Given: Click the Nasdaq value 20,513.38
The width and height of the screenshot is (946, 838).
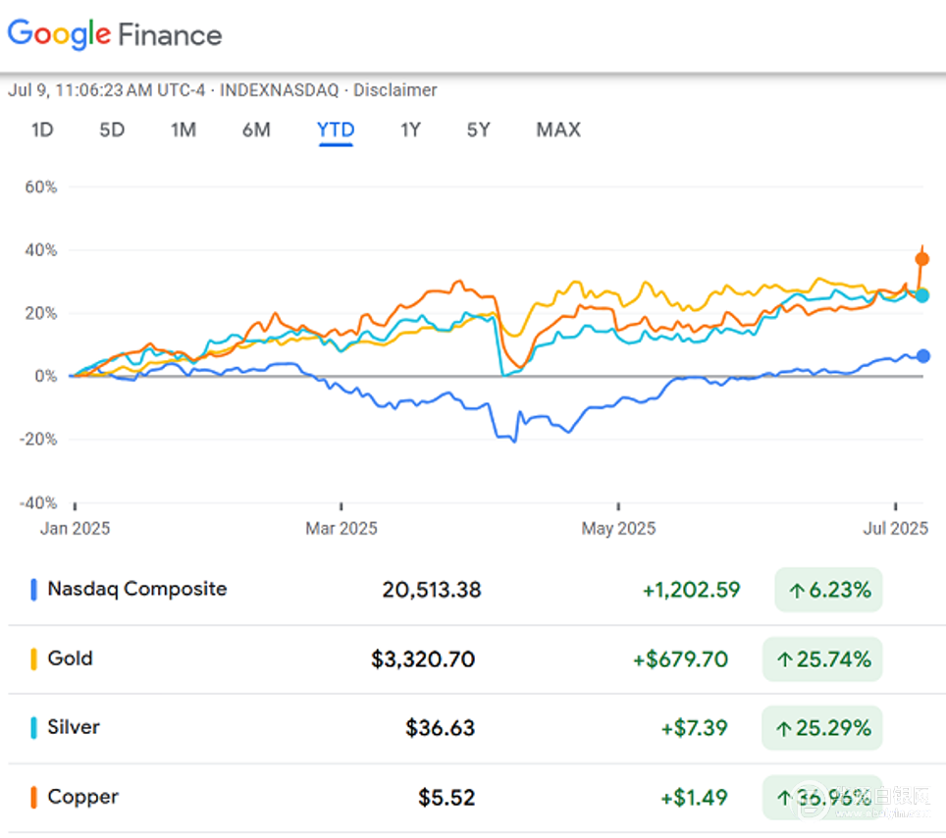Looking at the screenshot, I should 432,590.
